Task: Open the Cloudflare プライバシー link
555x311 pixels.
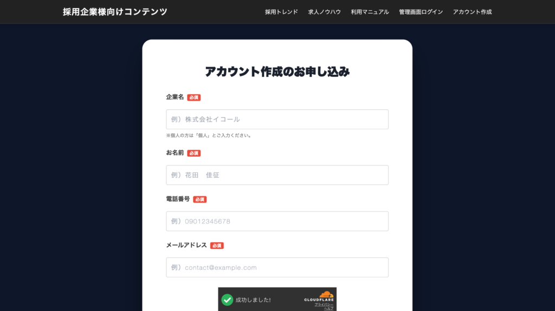Action: [324, 305]
